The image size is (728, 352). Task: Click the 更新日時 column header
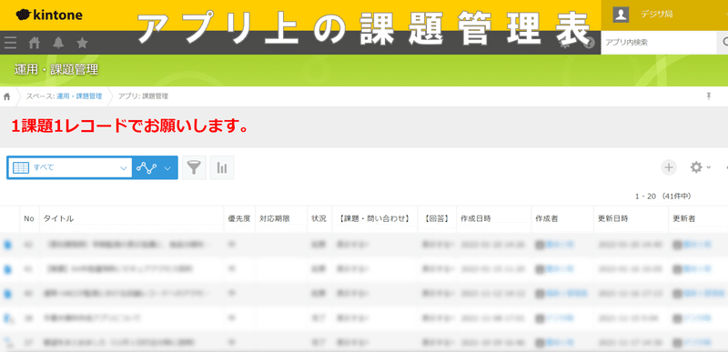coord(631,219)
